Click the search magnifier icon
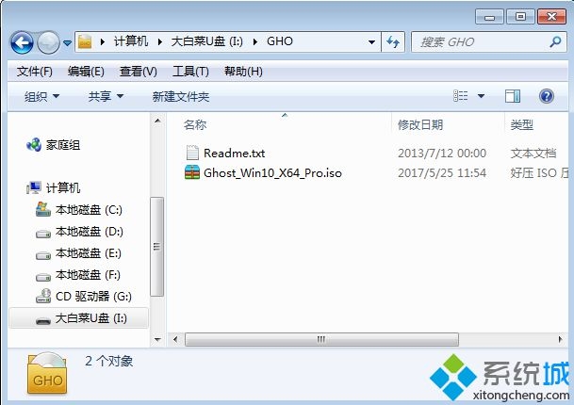This screenshot has height=405, width=574. point(555,42)
